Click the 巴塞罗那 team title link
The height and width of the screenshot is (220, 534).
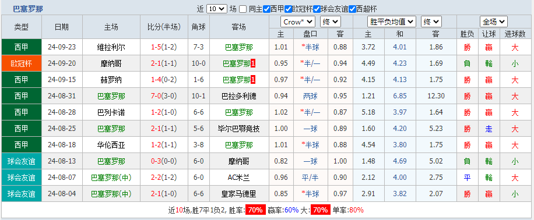(28, 9)
